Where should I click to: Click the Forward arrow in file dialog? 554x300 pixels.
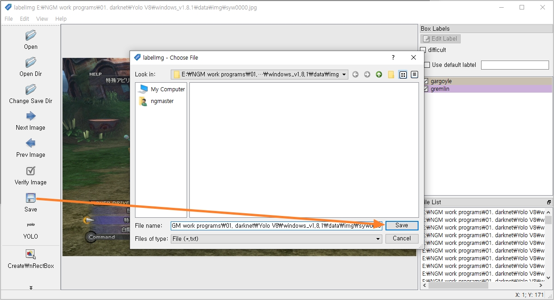pyautogui.click(x=367, y=75)
